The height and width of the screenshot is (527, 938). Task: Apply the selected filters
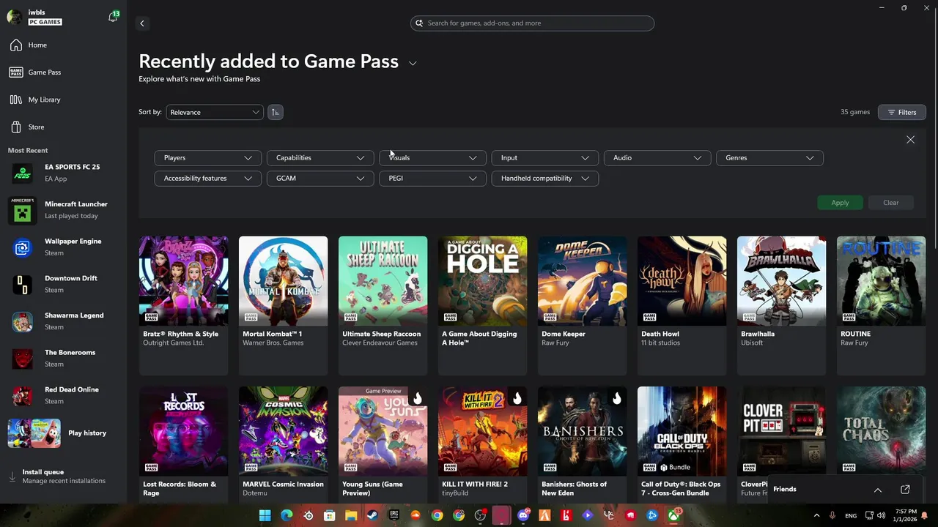(x=840, y=203)
